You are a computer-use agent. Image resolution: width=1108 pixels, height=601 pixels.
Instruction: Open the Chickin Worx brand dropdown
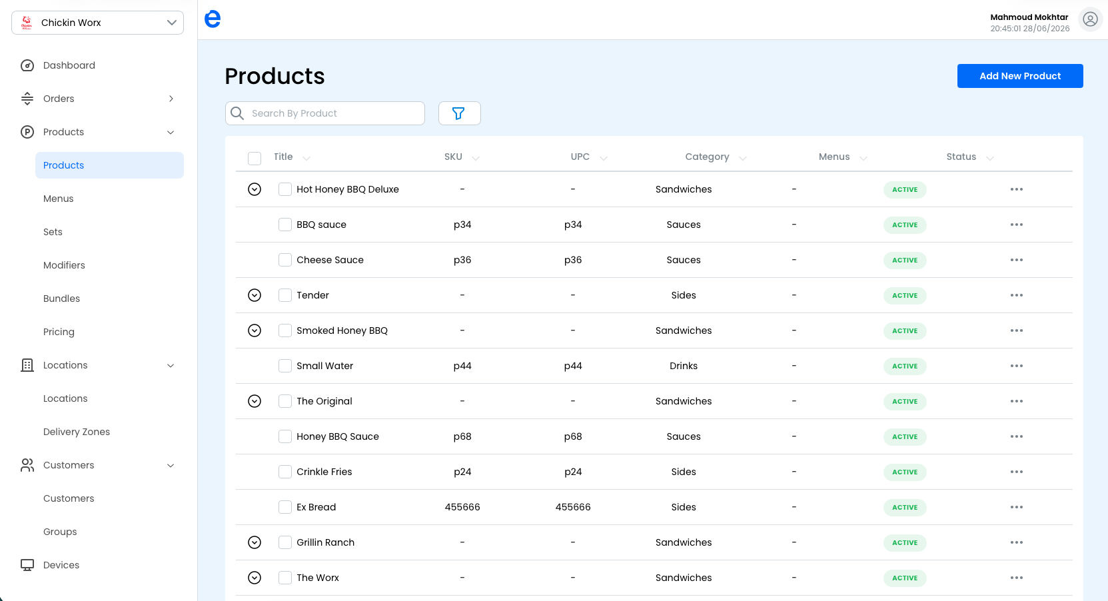click(97, 23)
